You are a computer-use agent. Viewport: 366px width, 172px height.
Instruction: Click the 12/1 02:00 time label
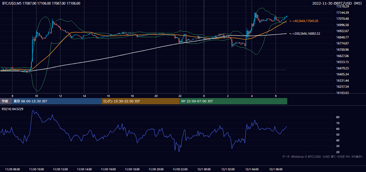coord(228,169)
